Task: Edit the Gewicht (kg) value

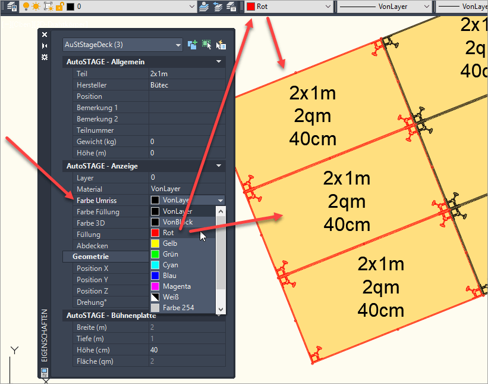Action: tap(187, 142)
